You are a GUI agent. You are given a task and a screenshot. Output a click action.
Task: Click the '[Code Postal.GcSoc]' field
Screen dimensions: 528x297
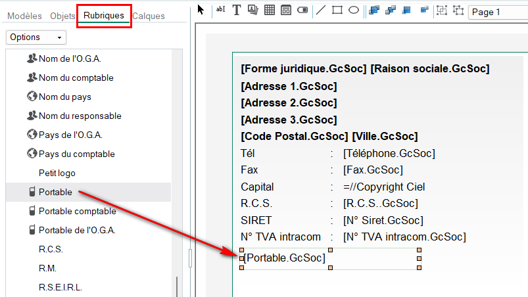click(295, 136)
